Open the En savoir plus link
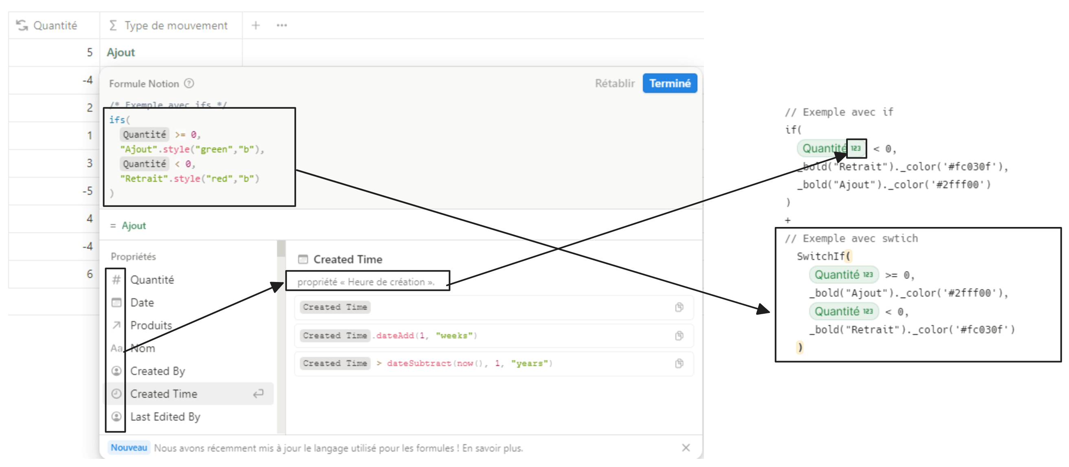 [492, 448]
